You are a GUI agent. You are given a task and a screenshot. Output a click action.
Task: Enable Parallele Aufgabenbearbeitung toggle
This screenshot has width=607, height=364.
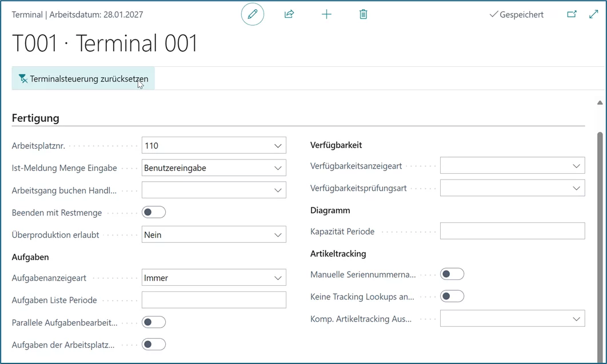coord(154,322)
